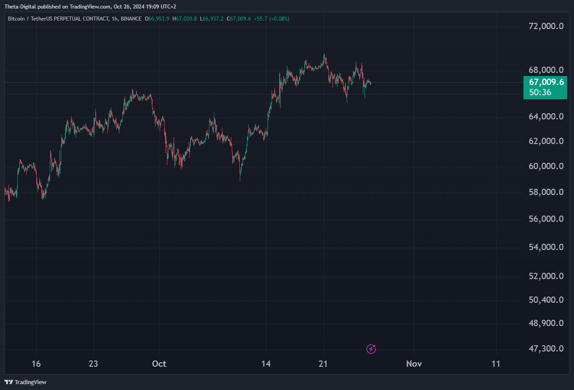Click the 50,400.0 price axis label
This screenshot has width=574, height=390.
tap(546, 300)
